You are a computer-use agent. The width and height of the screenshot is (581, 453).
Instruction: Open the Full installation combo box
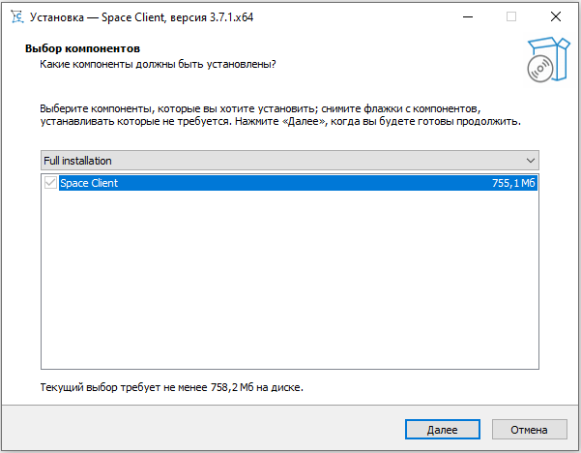290,161
